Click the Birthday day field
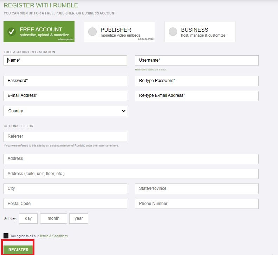Viewport: 278px width, 255px height. coord(28,218)
